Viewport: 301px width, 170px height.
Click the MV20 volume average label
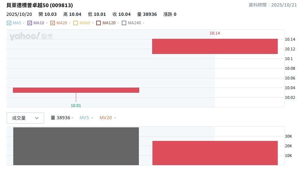(x=106, y=118)
